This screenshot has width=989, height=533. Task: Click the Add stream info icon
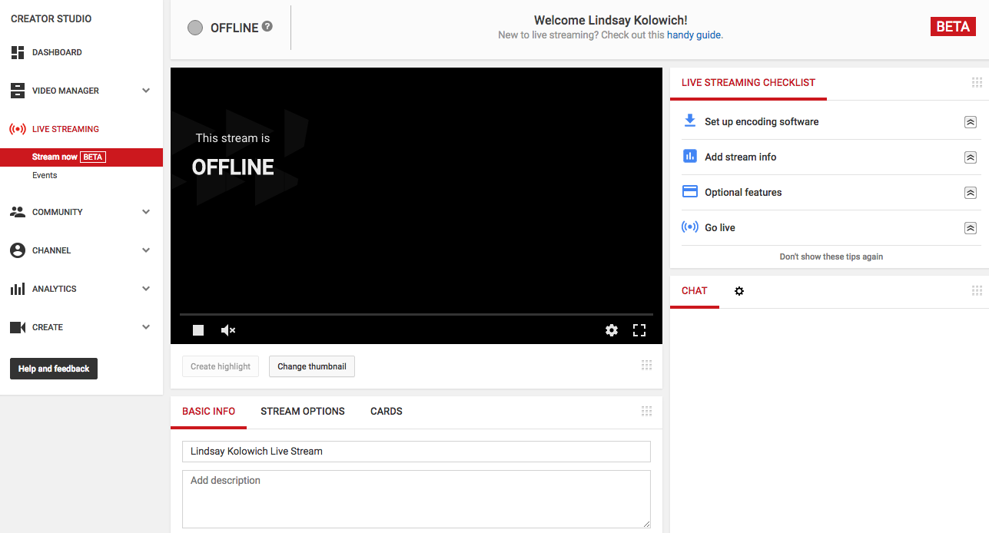pos(690,156)
